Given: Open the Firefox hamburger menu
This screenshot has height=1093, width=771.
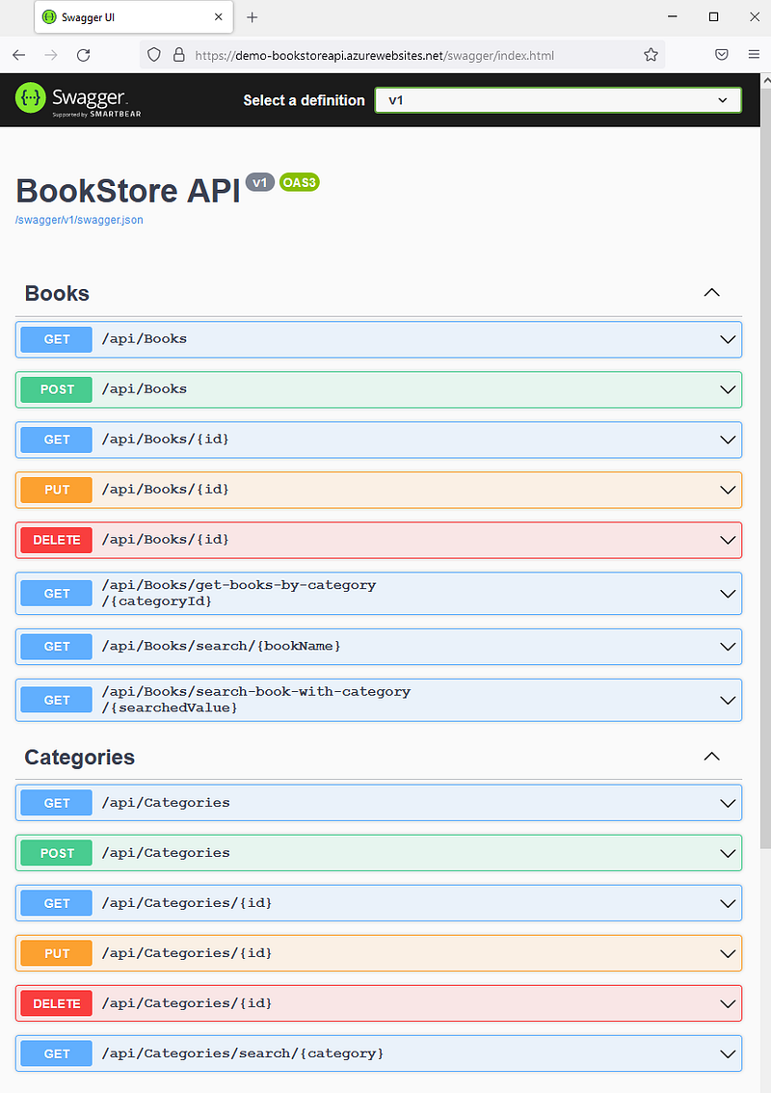Looking at the screenshot, I should point(754,55).
